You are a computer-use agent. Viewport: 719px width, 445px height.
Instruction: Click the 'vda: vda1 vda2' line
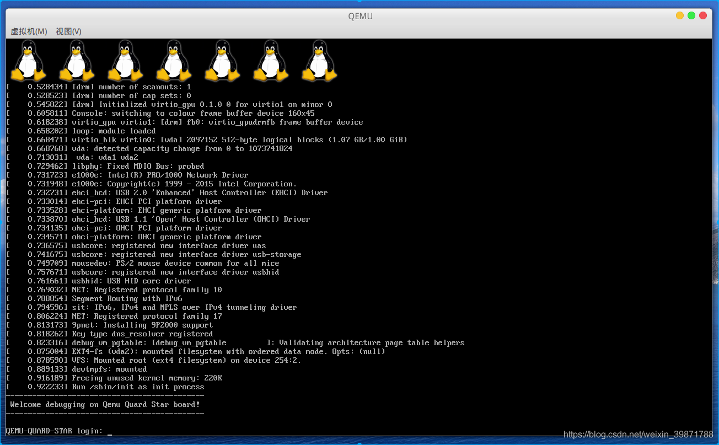pos(72,157)
